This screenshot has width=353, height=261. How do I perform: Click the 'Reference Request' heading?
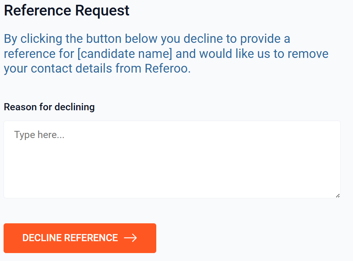[x=67, y=10]
